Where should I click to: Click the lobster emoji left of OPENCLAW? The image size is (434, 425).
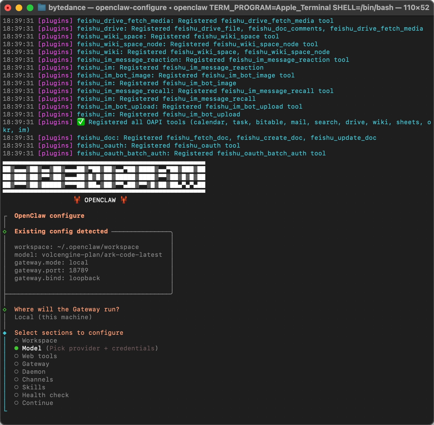(x=77, y=200)
